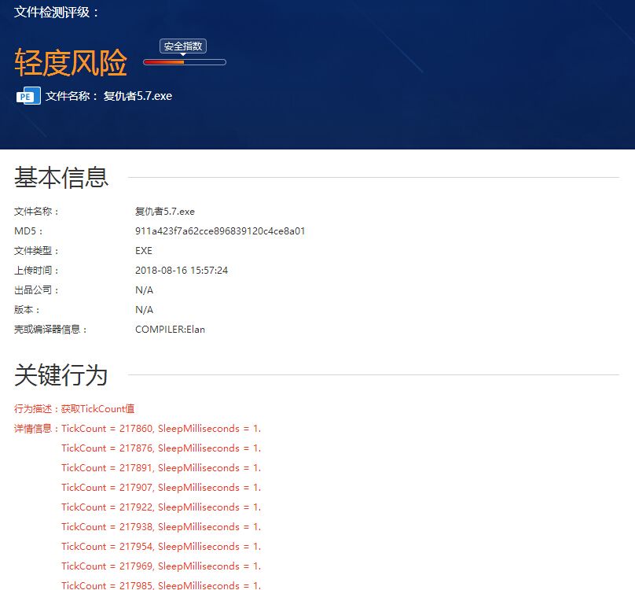Select the file type value EXE
The height and width of the screenshot is (590, 635).
pos(144,251)
